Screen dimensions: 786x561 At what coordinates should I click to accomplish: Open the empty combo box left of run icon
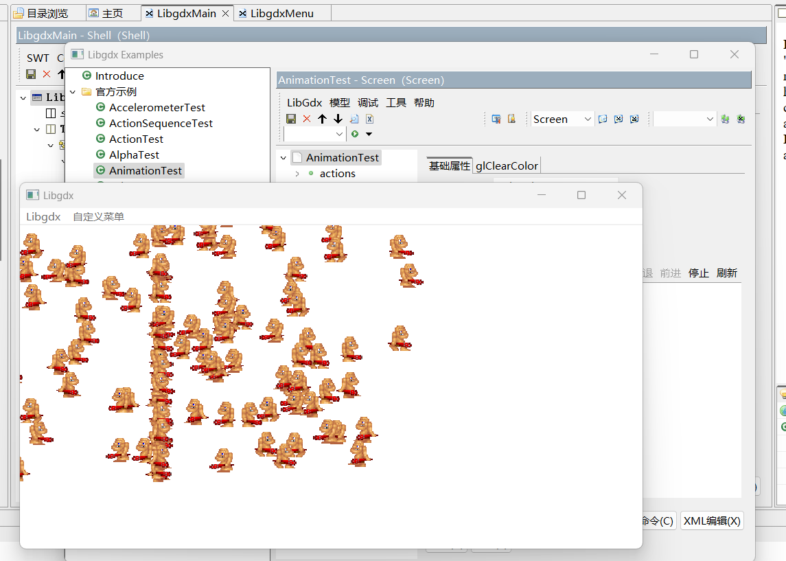click(314, 134)
